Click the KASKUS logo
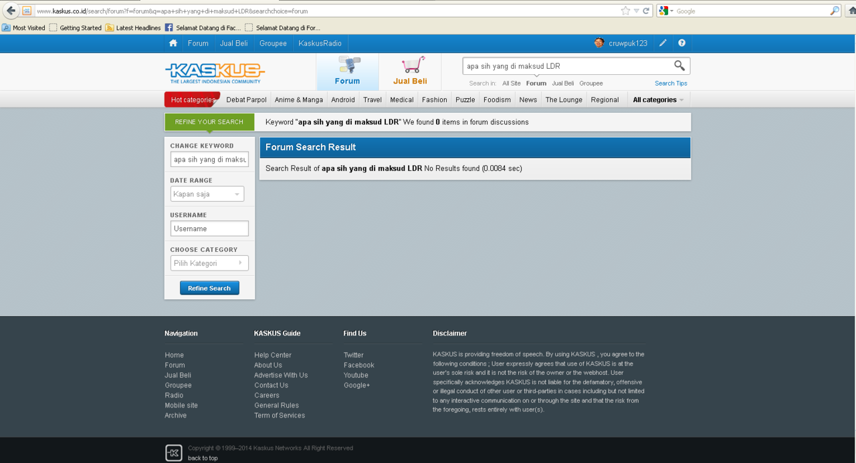This screenshot has width=856, height=463. [215, 72]
